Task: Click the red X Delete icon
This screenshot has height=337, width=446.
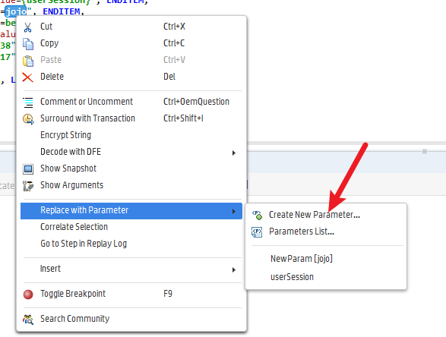Action: click(x=27, y=77)
